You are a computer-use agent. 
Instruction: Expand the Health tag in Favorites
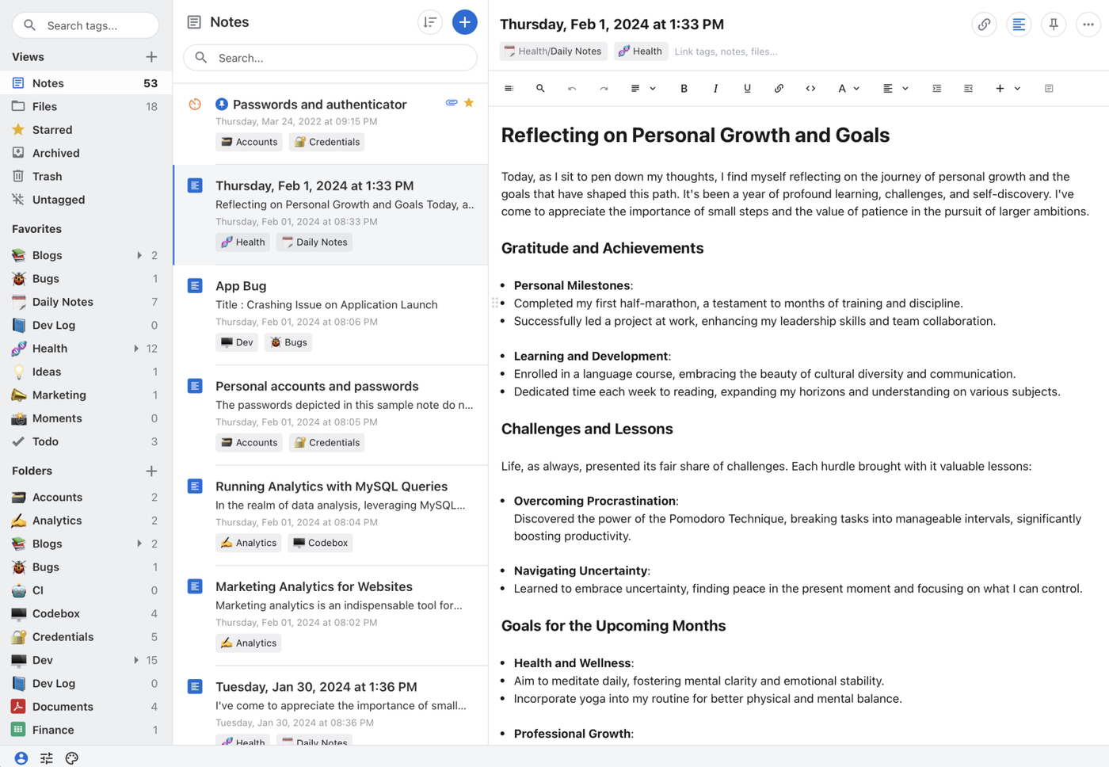coord(136,349)
